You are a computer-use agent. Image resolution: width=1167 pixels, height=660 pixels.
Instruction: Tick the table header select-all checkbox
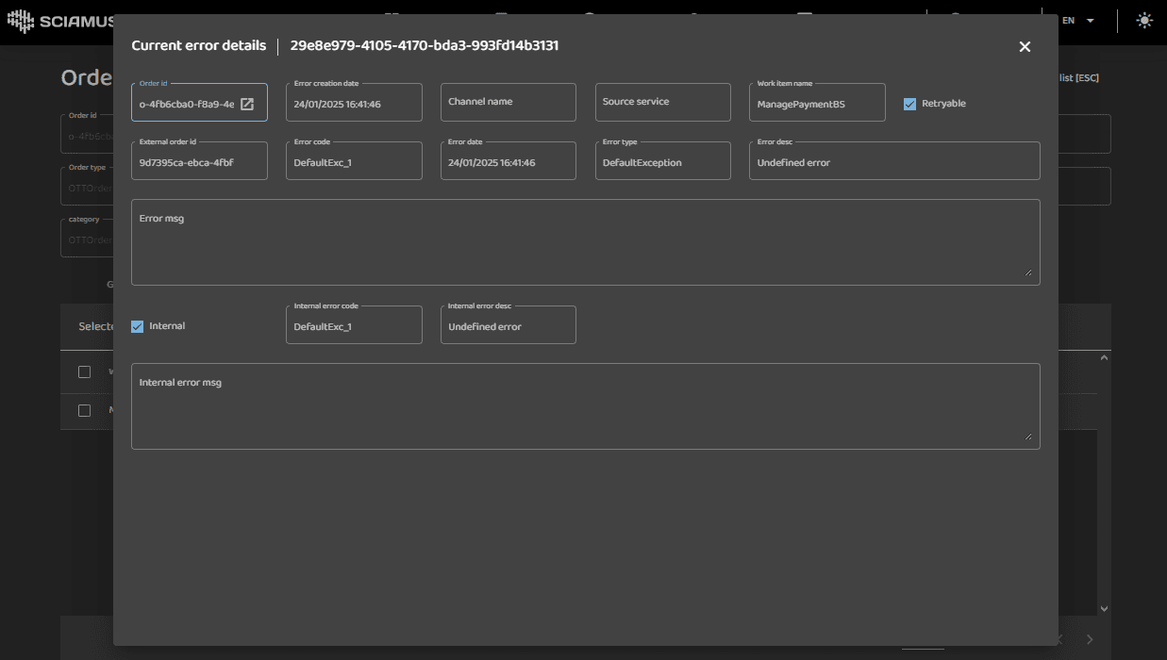click(x=85, y=371)
